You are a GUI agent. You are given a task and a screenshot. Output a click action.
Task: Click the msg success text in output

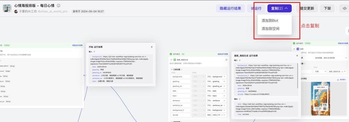point(246,114)
